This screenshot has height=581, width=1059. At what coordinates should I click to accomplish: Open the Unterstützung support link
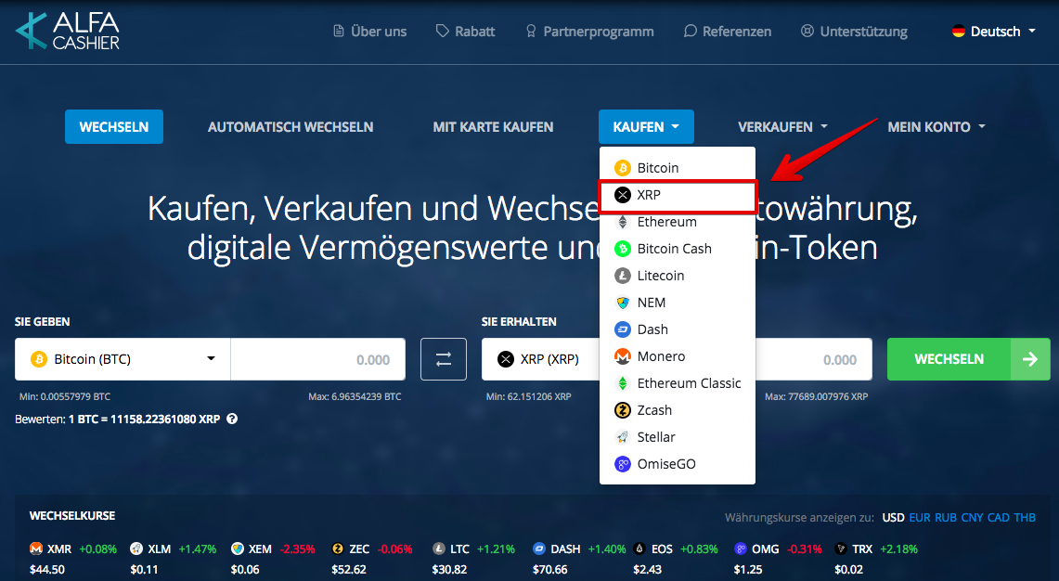coord(855,31)
